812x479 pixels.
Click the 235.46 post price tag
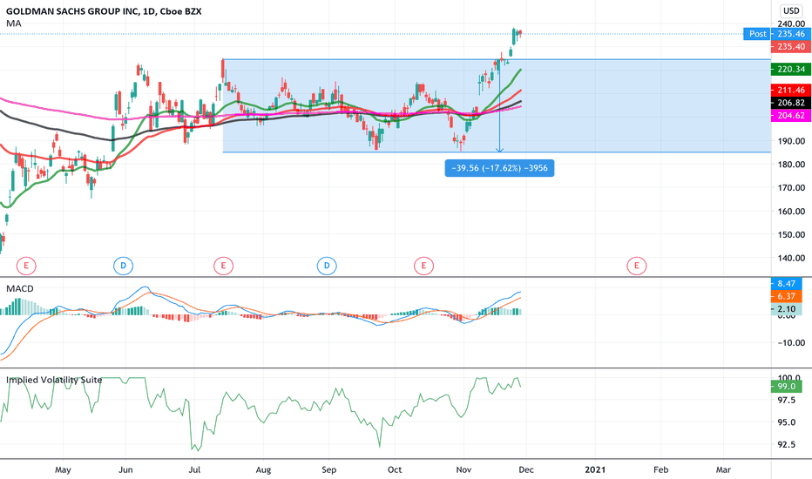[791, 34]
